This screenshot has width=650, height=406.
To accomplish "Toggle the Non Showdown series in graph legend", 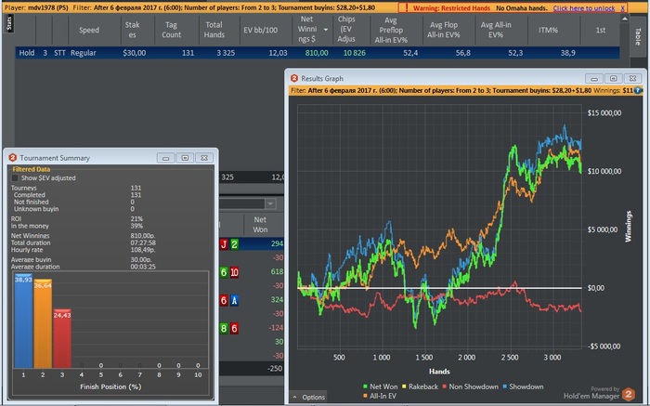I will coord(470,386).
